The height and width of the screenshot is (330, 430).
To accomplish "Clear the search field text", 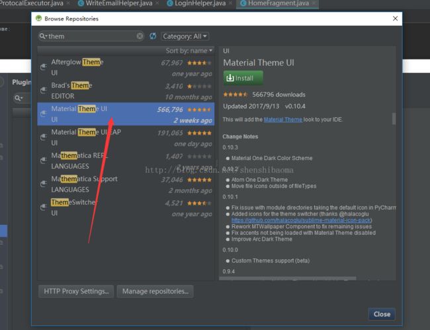I will click(x=140, y=36).
